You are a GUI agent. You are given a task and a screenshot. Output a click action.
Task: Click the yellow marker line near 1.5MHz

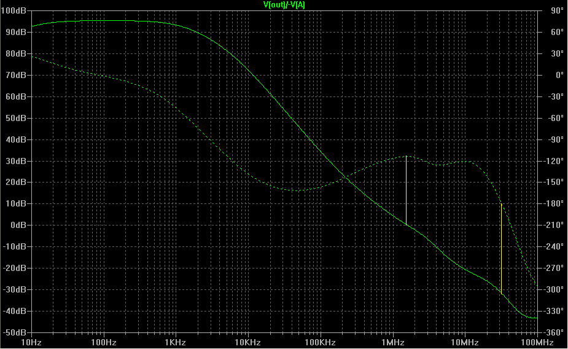(x=406, y=190)
